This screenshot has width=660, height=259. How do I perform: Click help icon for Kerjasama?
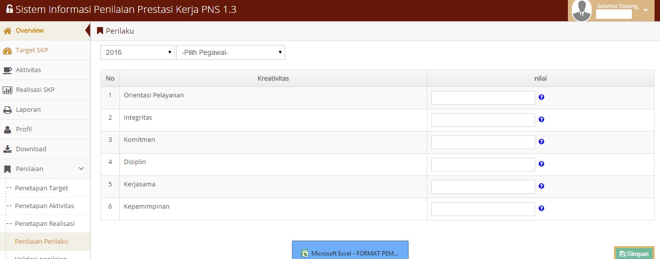click(542, 186)
